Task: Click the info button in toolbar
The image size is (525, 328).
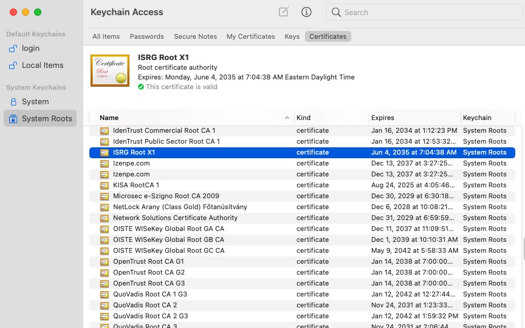Action: coord(306,12)
